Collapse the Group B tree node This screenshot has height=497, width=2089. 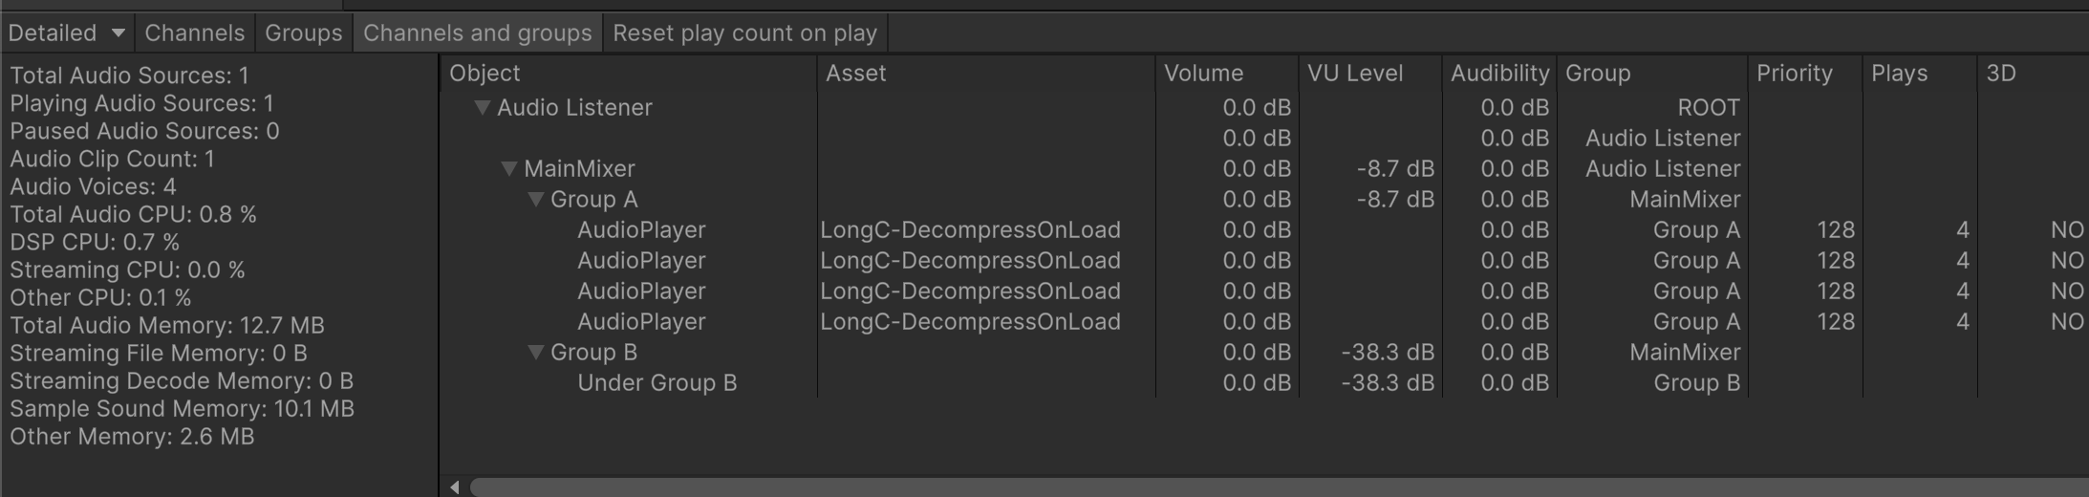tap(536, 353)
